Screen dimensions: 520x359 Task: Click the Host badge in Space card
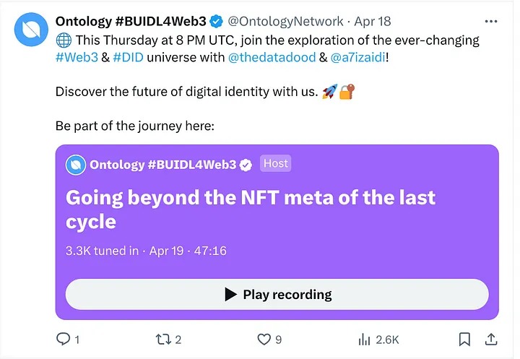275,163
